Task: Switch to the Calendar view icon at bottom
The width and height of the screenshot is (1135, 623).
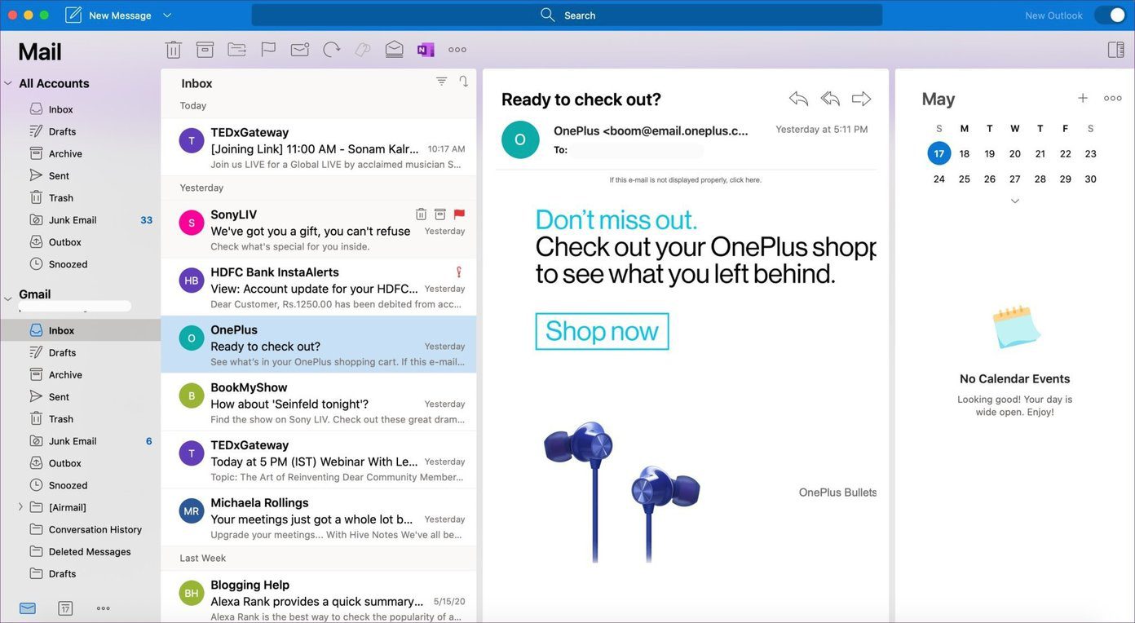Action: 65,608
